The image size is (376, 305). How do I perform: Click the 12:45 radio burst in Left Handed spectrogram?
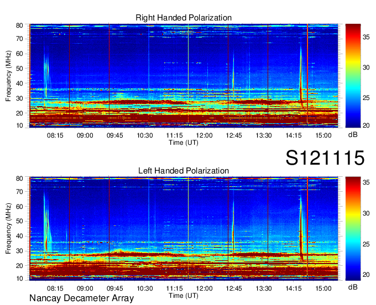pos(233,227)
